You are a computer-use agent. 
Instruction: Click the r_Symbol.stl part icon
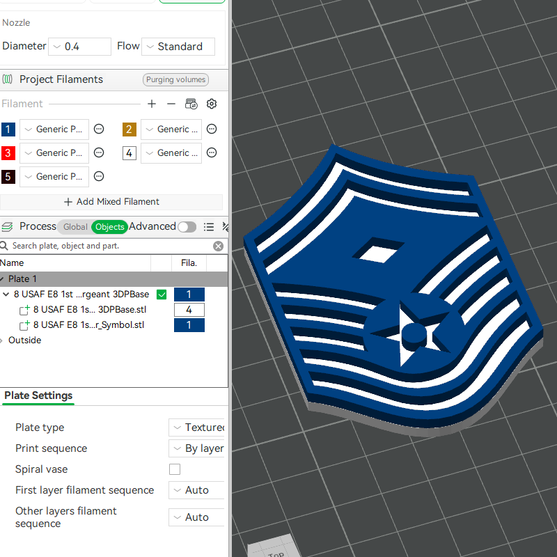pyautogui.click(x=24, y=325)
